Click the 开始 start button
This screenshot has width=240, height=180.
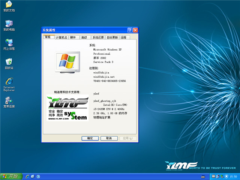click(11, 177)
